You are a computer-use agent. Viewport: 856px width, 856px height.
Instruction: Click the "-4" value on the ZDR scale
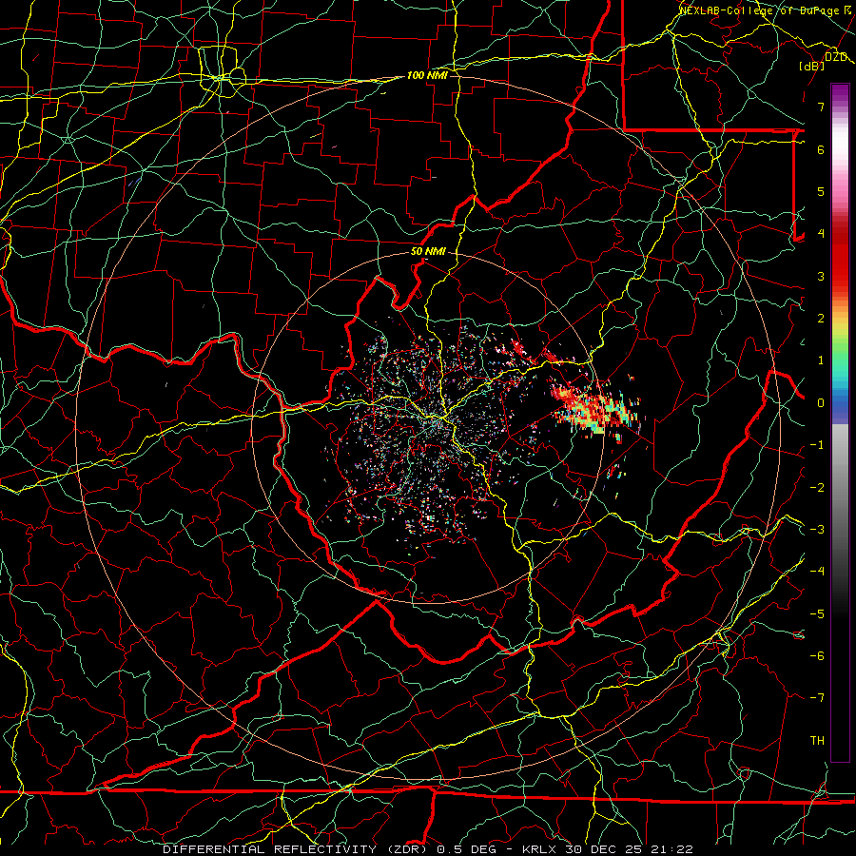(x=817, y=572)
